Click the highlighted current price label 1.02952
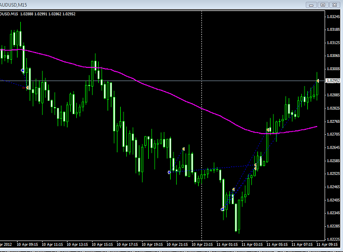 point(333,81)
